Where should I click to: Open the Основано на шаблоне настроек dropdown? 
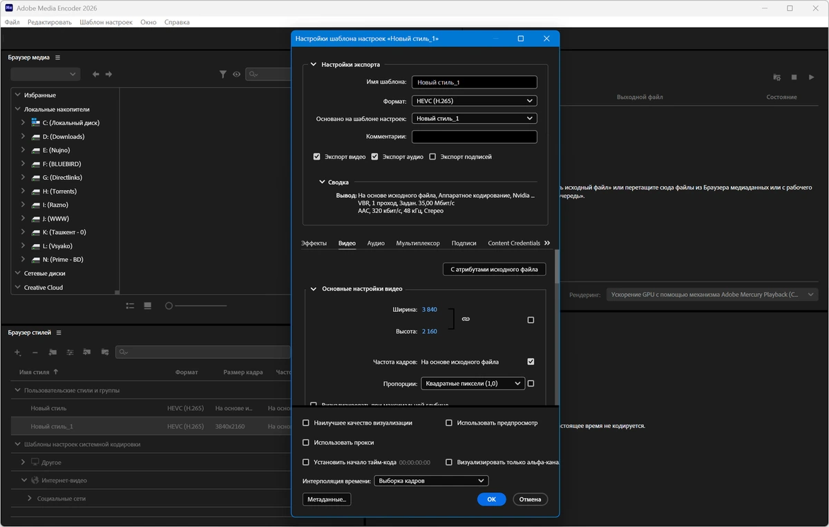coord(475,118)
